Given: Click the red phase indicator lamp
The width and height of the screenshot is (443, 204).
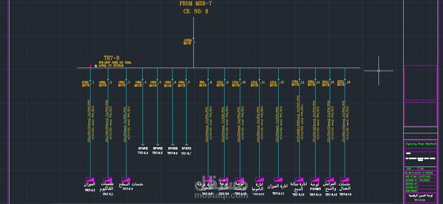Looking at the screenshot, I should (x=90, y=66).
